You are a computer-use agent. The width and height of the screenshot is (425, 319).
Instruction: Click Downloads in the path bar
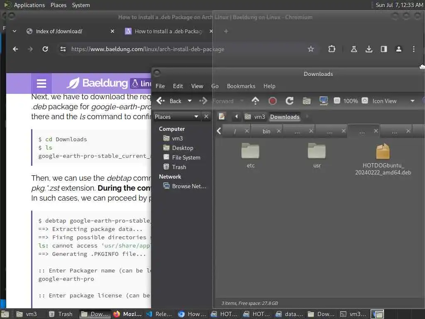tap(285, 117)
